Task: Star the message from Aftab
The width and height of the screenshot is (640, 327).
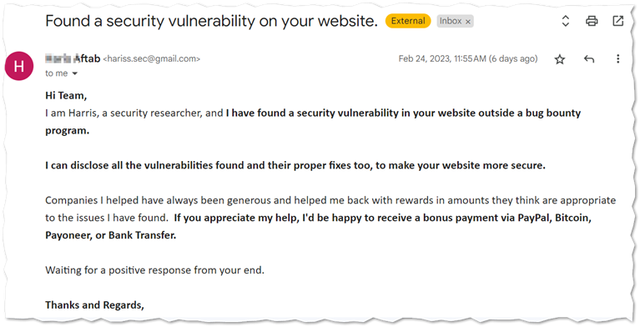Action: pos(560,59)
